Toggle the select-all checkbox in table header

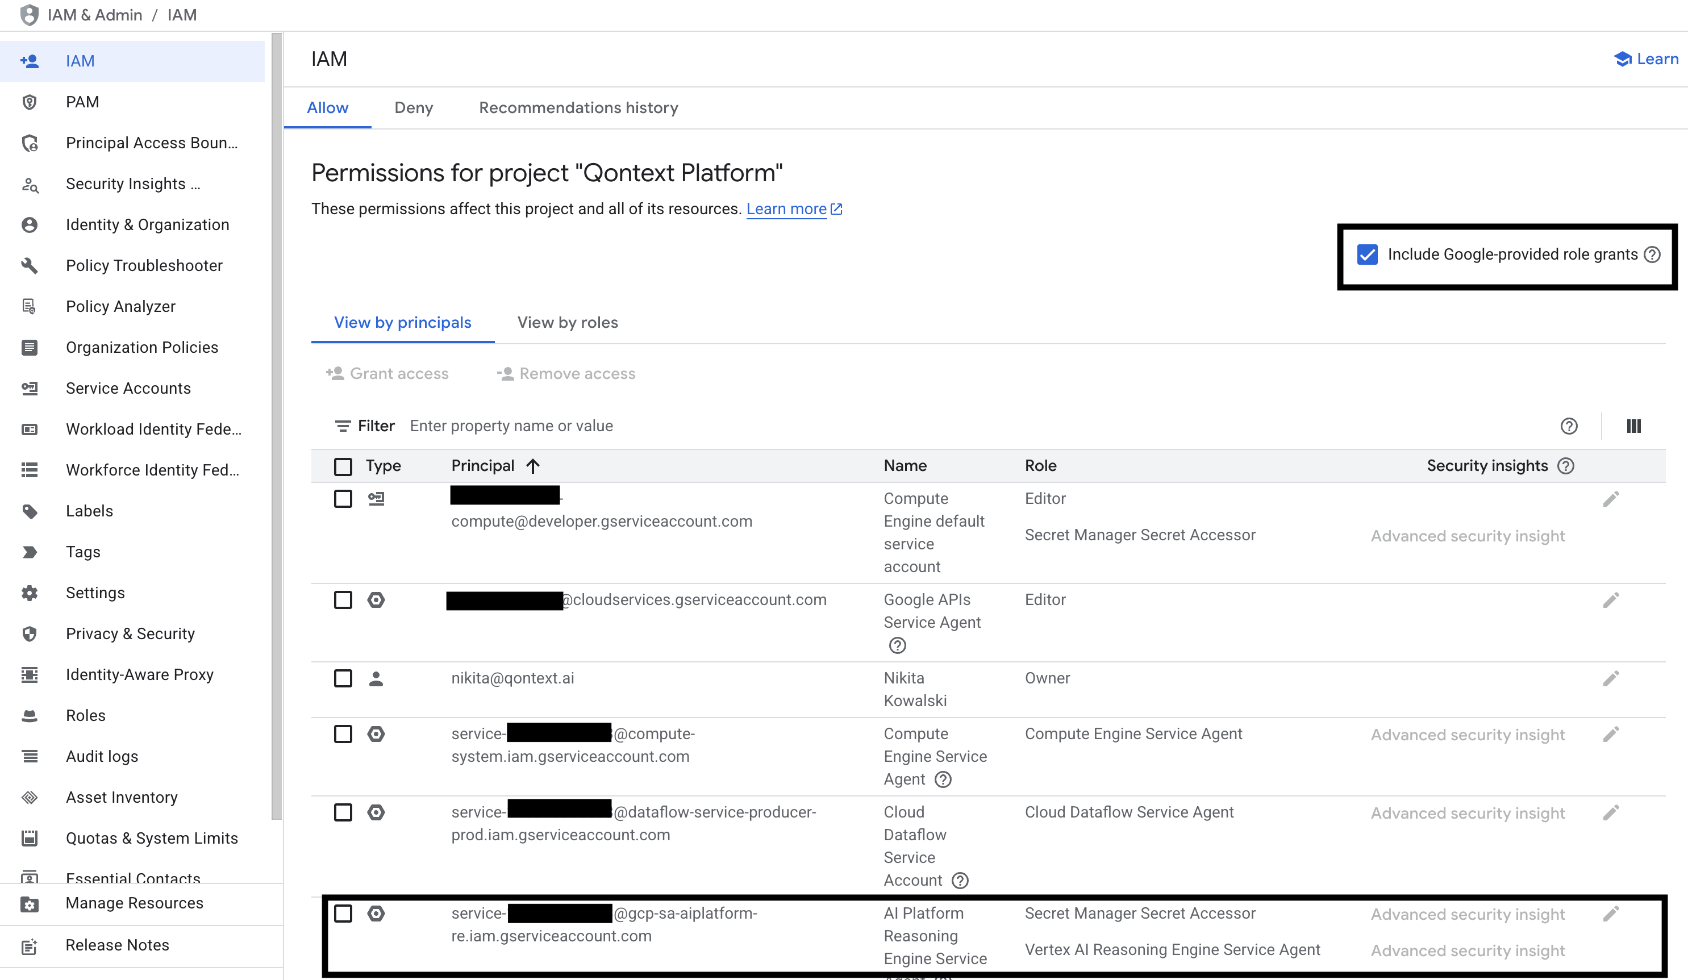(x=343, y=466)
